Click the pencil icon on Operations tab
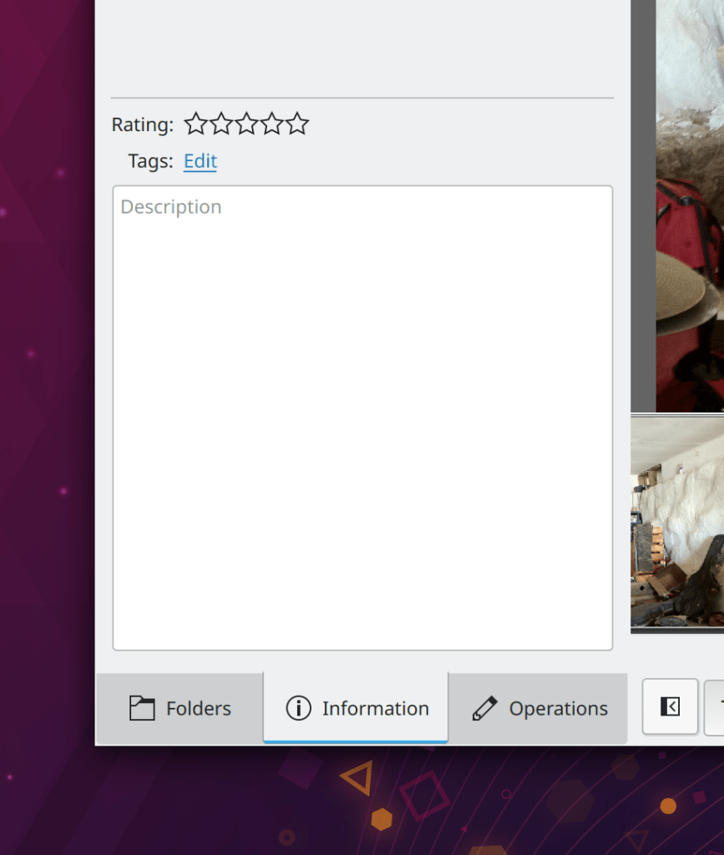The width and height of the screenshot is (724, 855). tap(484, 708)
